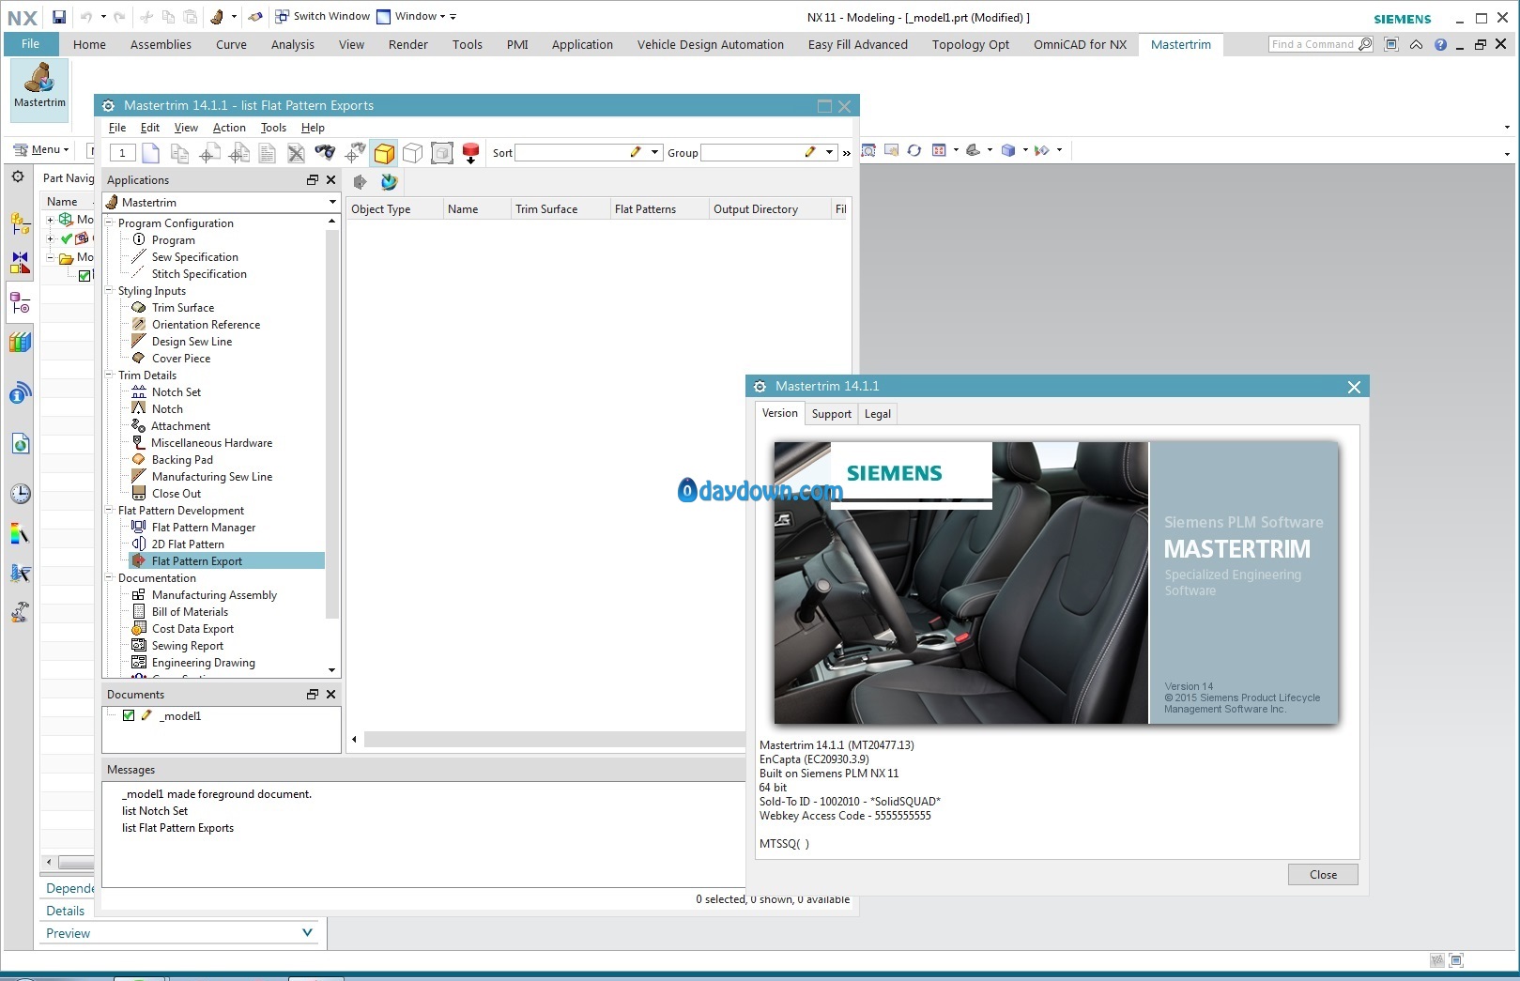
Task: Click the help question mark icon
Action: [x=1440, y=44]
